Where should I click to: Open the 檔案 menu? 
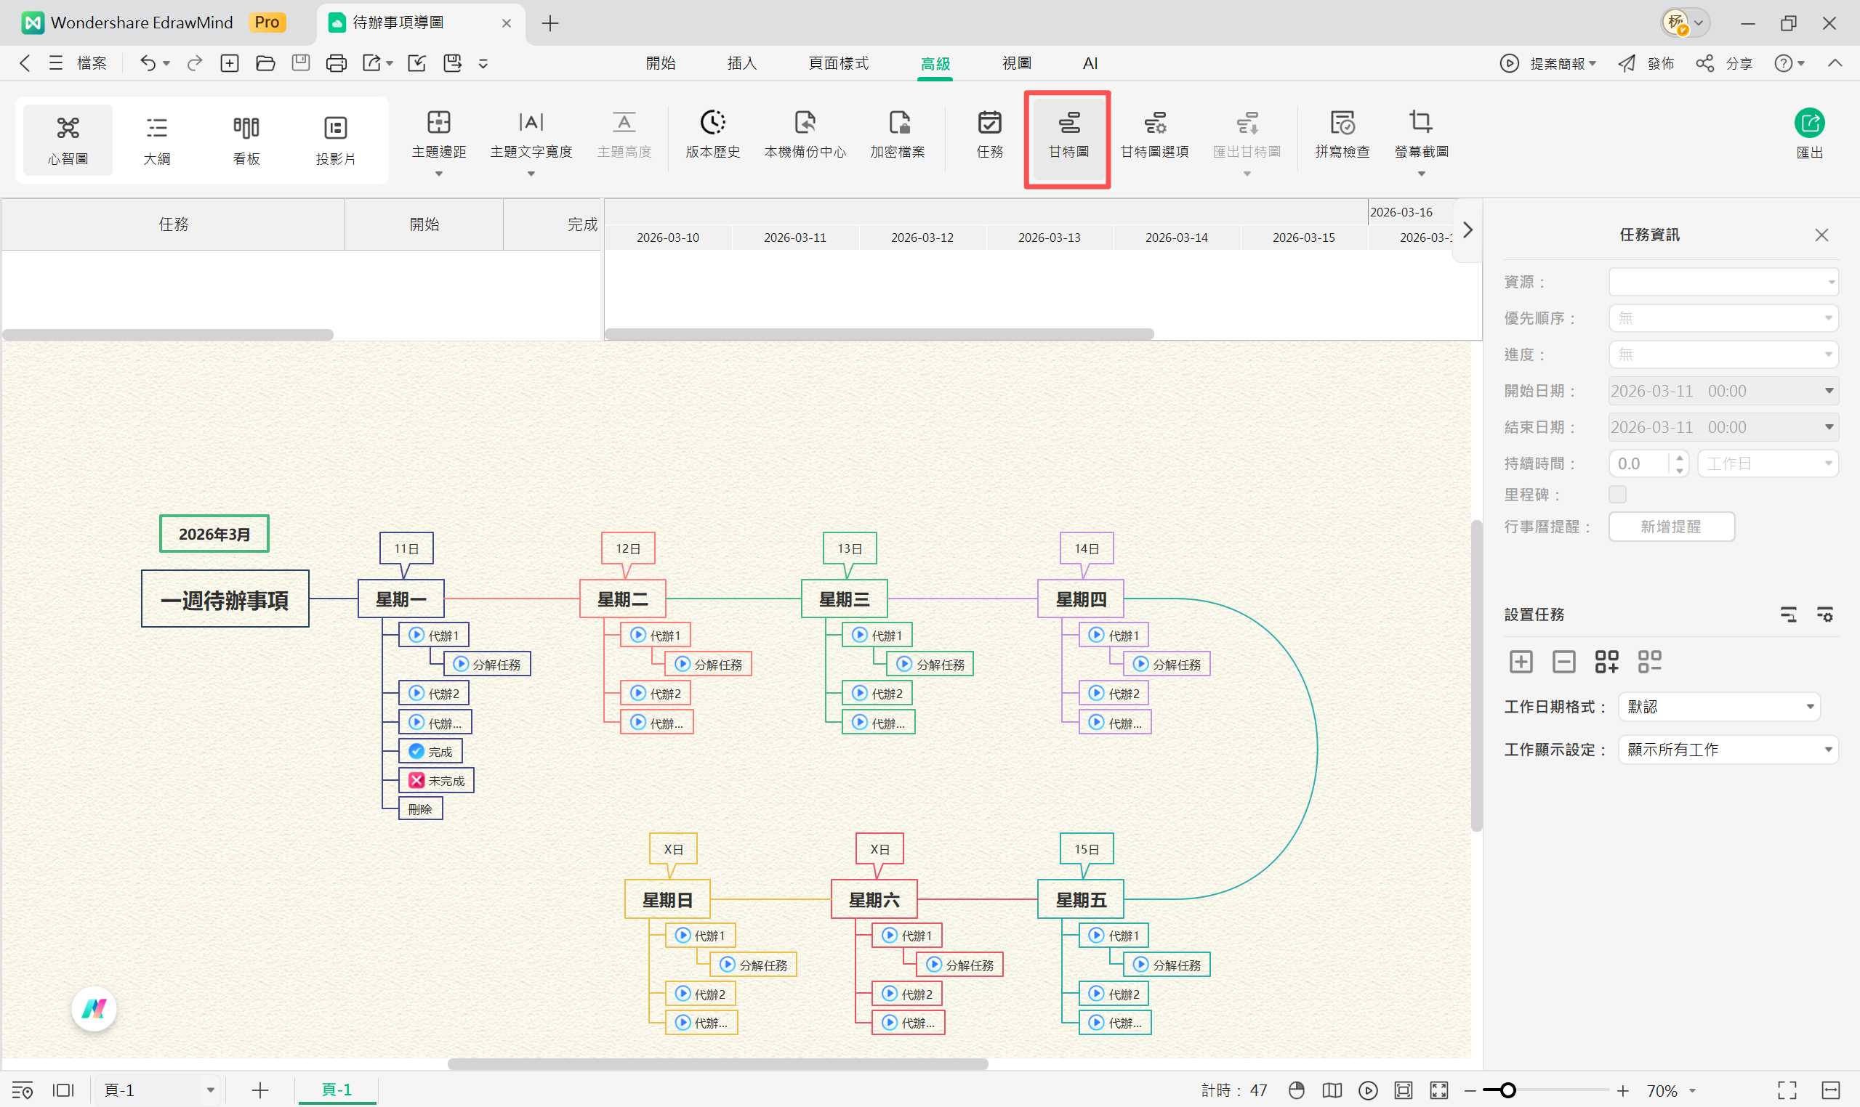91,63
